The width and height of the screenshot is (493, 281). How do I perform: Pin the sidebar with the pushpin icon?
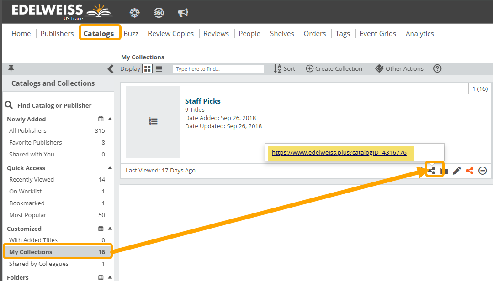pos(11,68)
